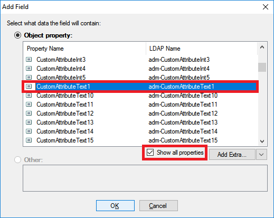Click the property icon beside CustomAttributeText15
This screenshot has height=218, width=274.
point(29,140)
